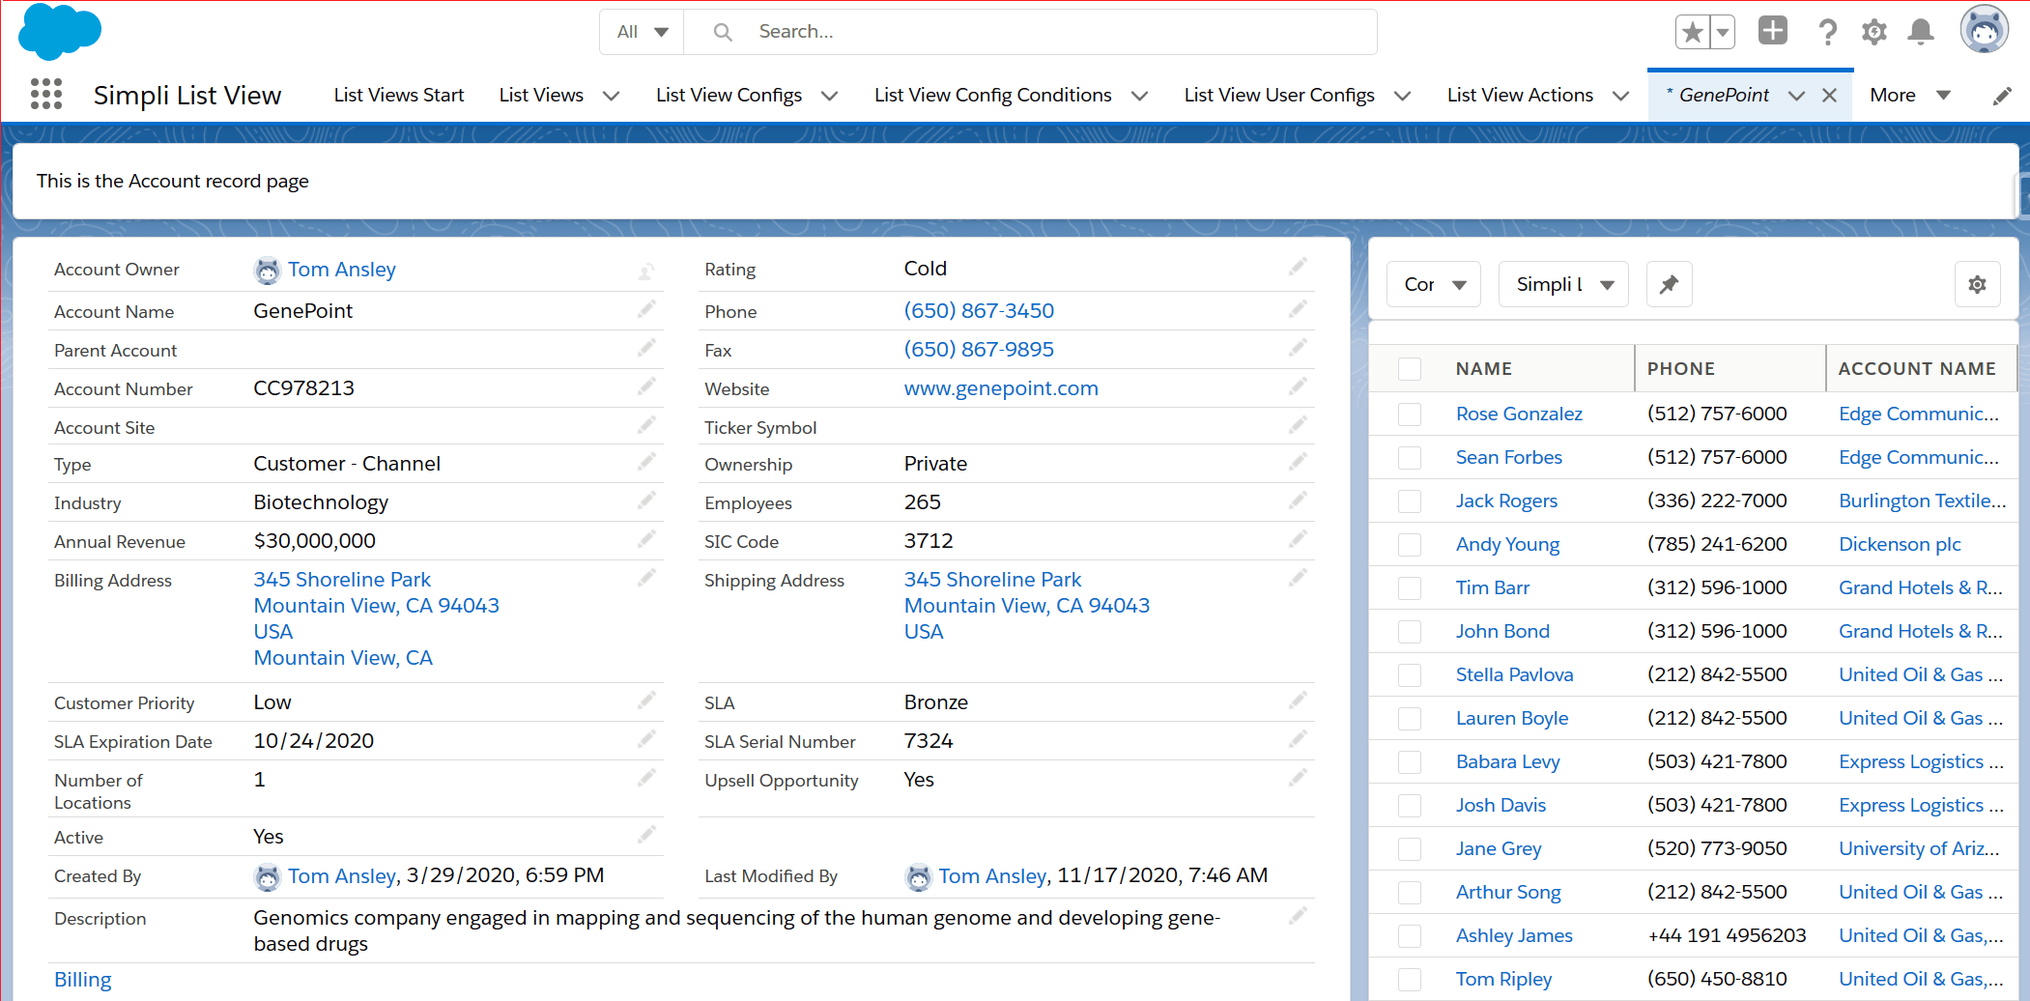Call phone number (650) 867-3450
Viewport: 2030px width, 1001px height.
click(x=979, y=310)
